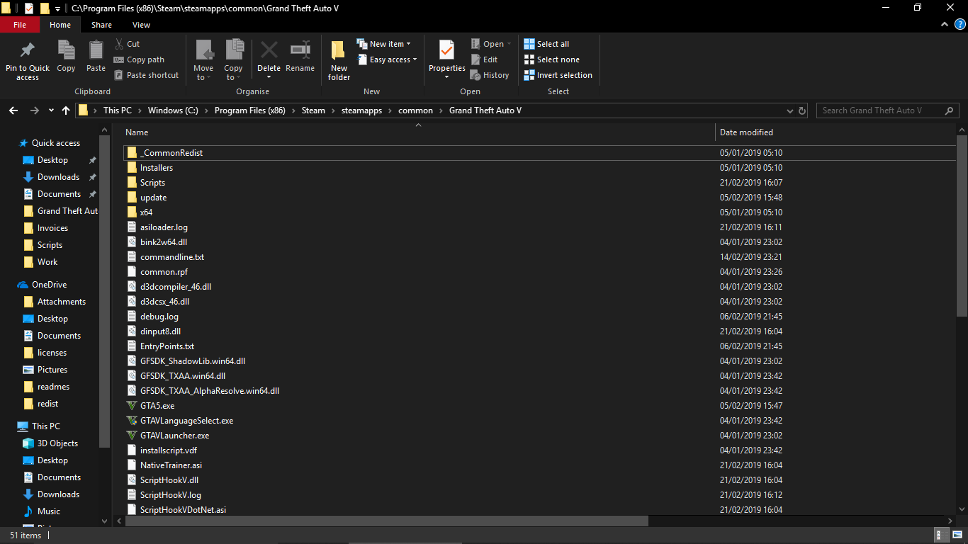The height and width of the screenshot is (544, 968).
Task: Click Invert selection in ribbon
Action: point(558,75)
